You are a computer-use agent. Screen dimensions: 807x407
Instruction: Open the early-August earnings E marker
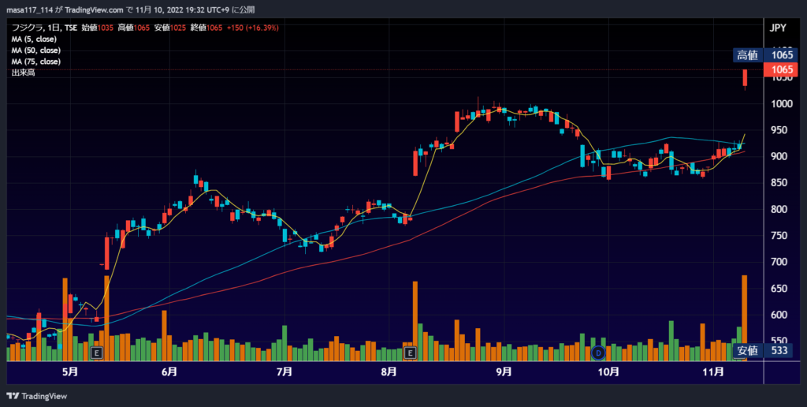[x=410, y=353]
